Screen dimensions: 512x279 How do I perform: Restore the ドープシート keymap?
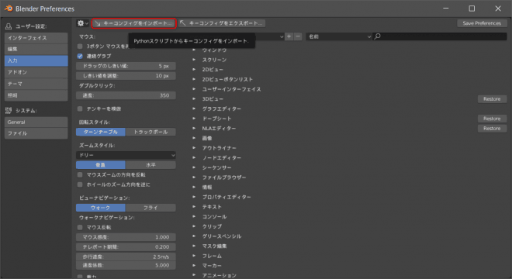click(x=492, y=119)
